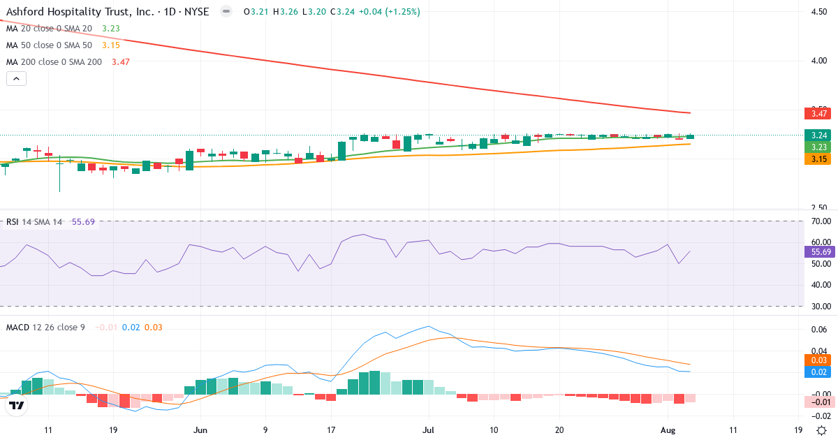Viewport: 838px width, 440px height.
Task: Click the 70.00 RSI axis level
Action: [820, 221]
